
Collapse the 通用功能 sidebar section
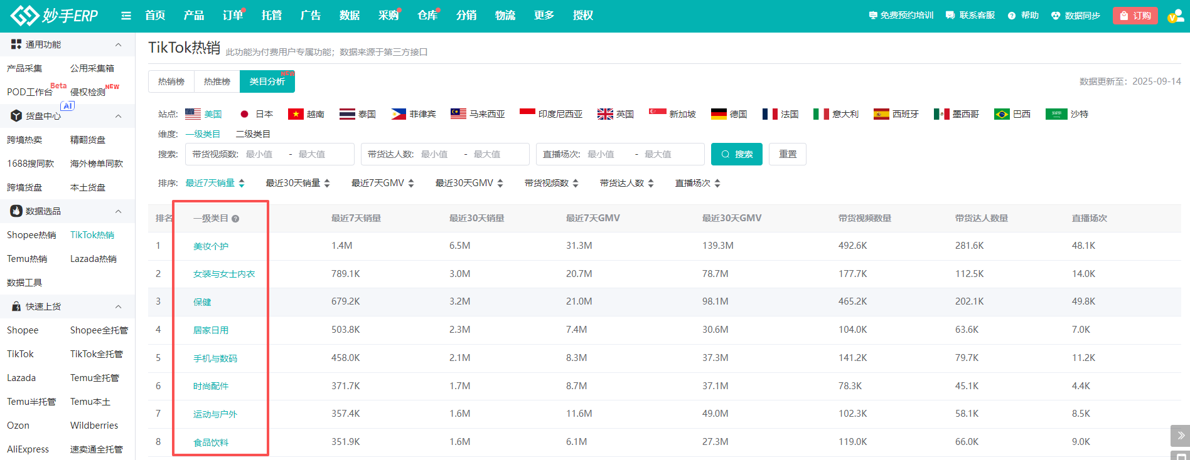[x=118, y=44]
